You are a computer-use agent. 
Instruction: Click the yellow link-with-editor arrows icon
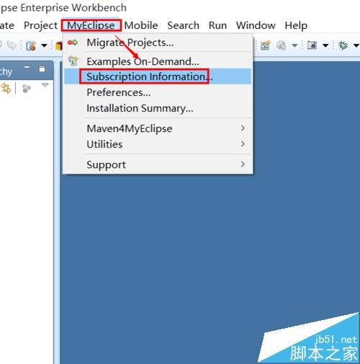(x=6, y=89)
